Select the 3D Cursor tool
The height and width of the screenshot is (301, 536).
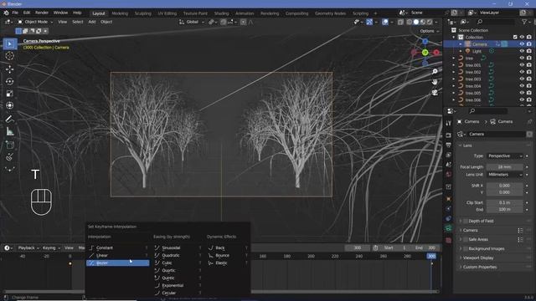9,56
